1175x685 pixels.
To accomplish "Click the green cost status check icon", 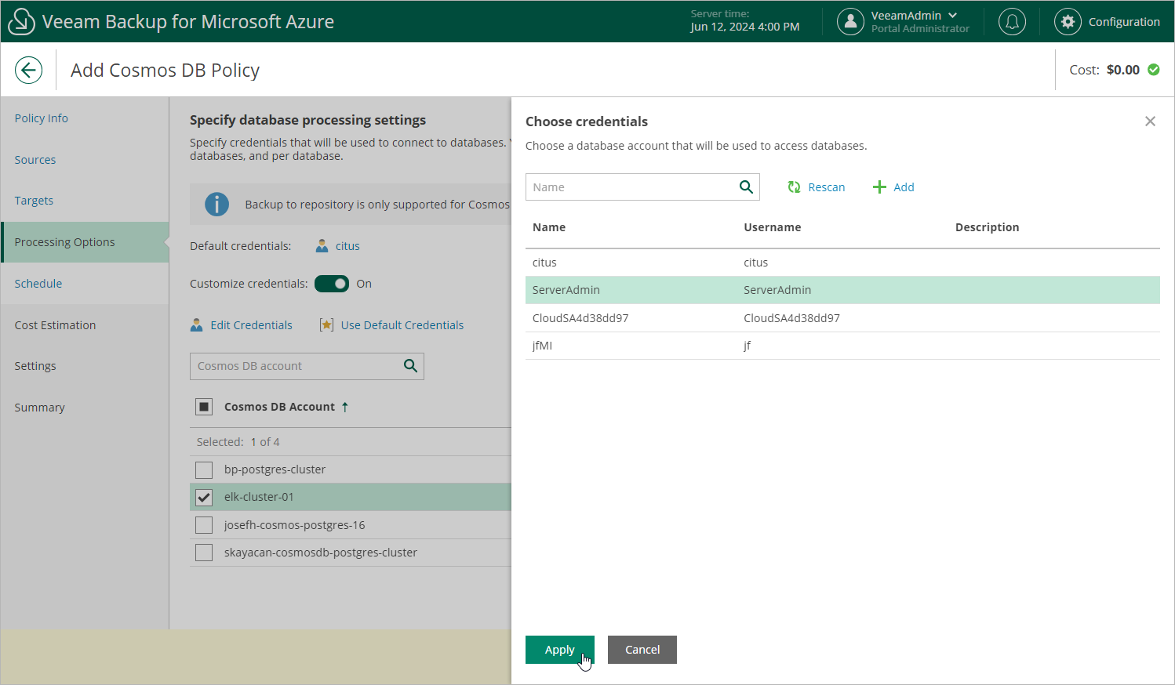I will 1154,70.
